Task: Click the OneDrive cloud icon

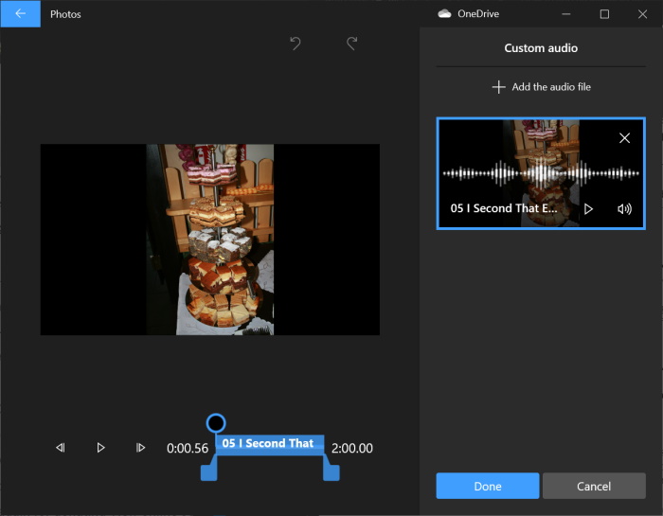Action: pos(443,14)
